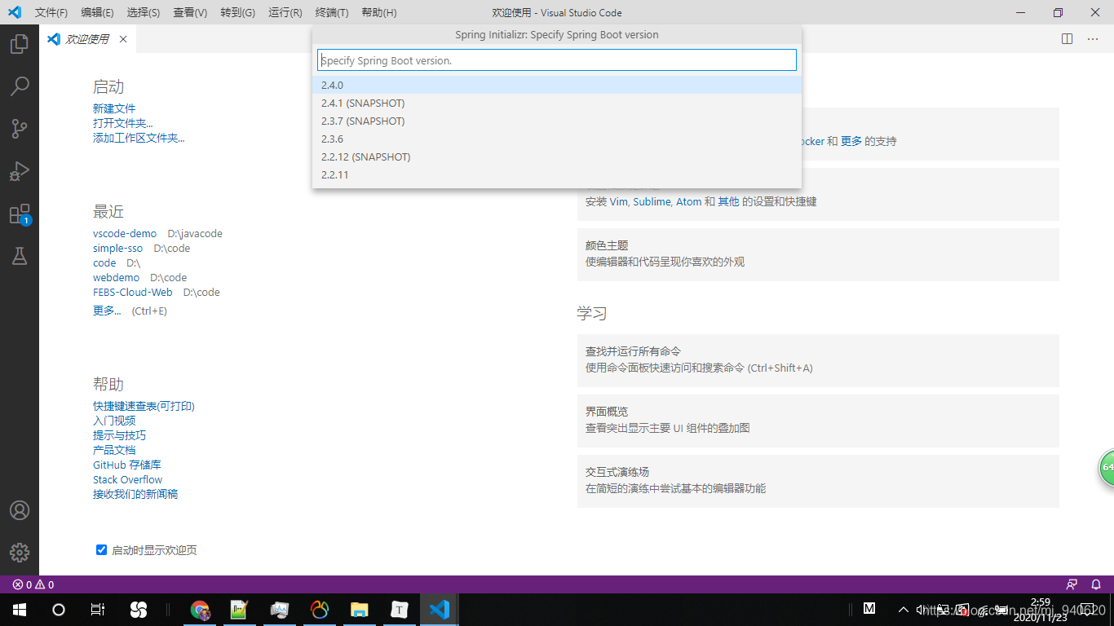Click the 新建文件 link
The image size is (1114, 626).
(114, 108)
